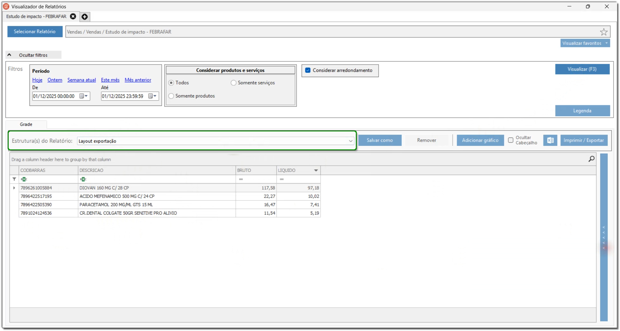Open DESCRICAO filter condition icon
This screenshot has width=620, height=331.
(83, 179)
